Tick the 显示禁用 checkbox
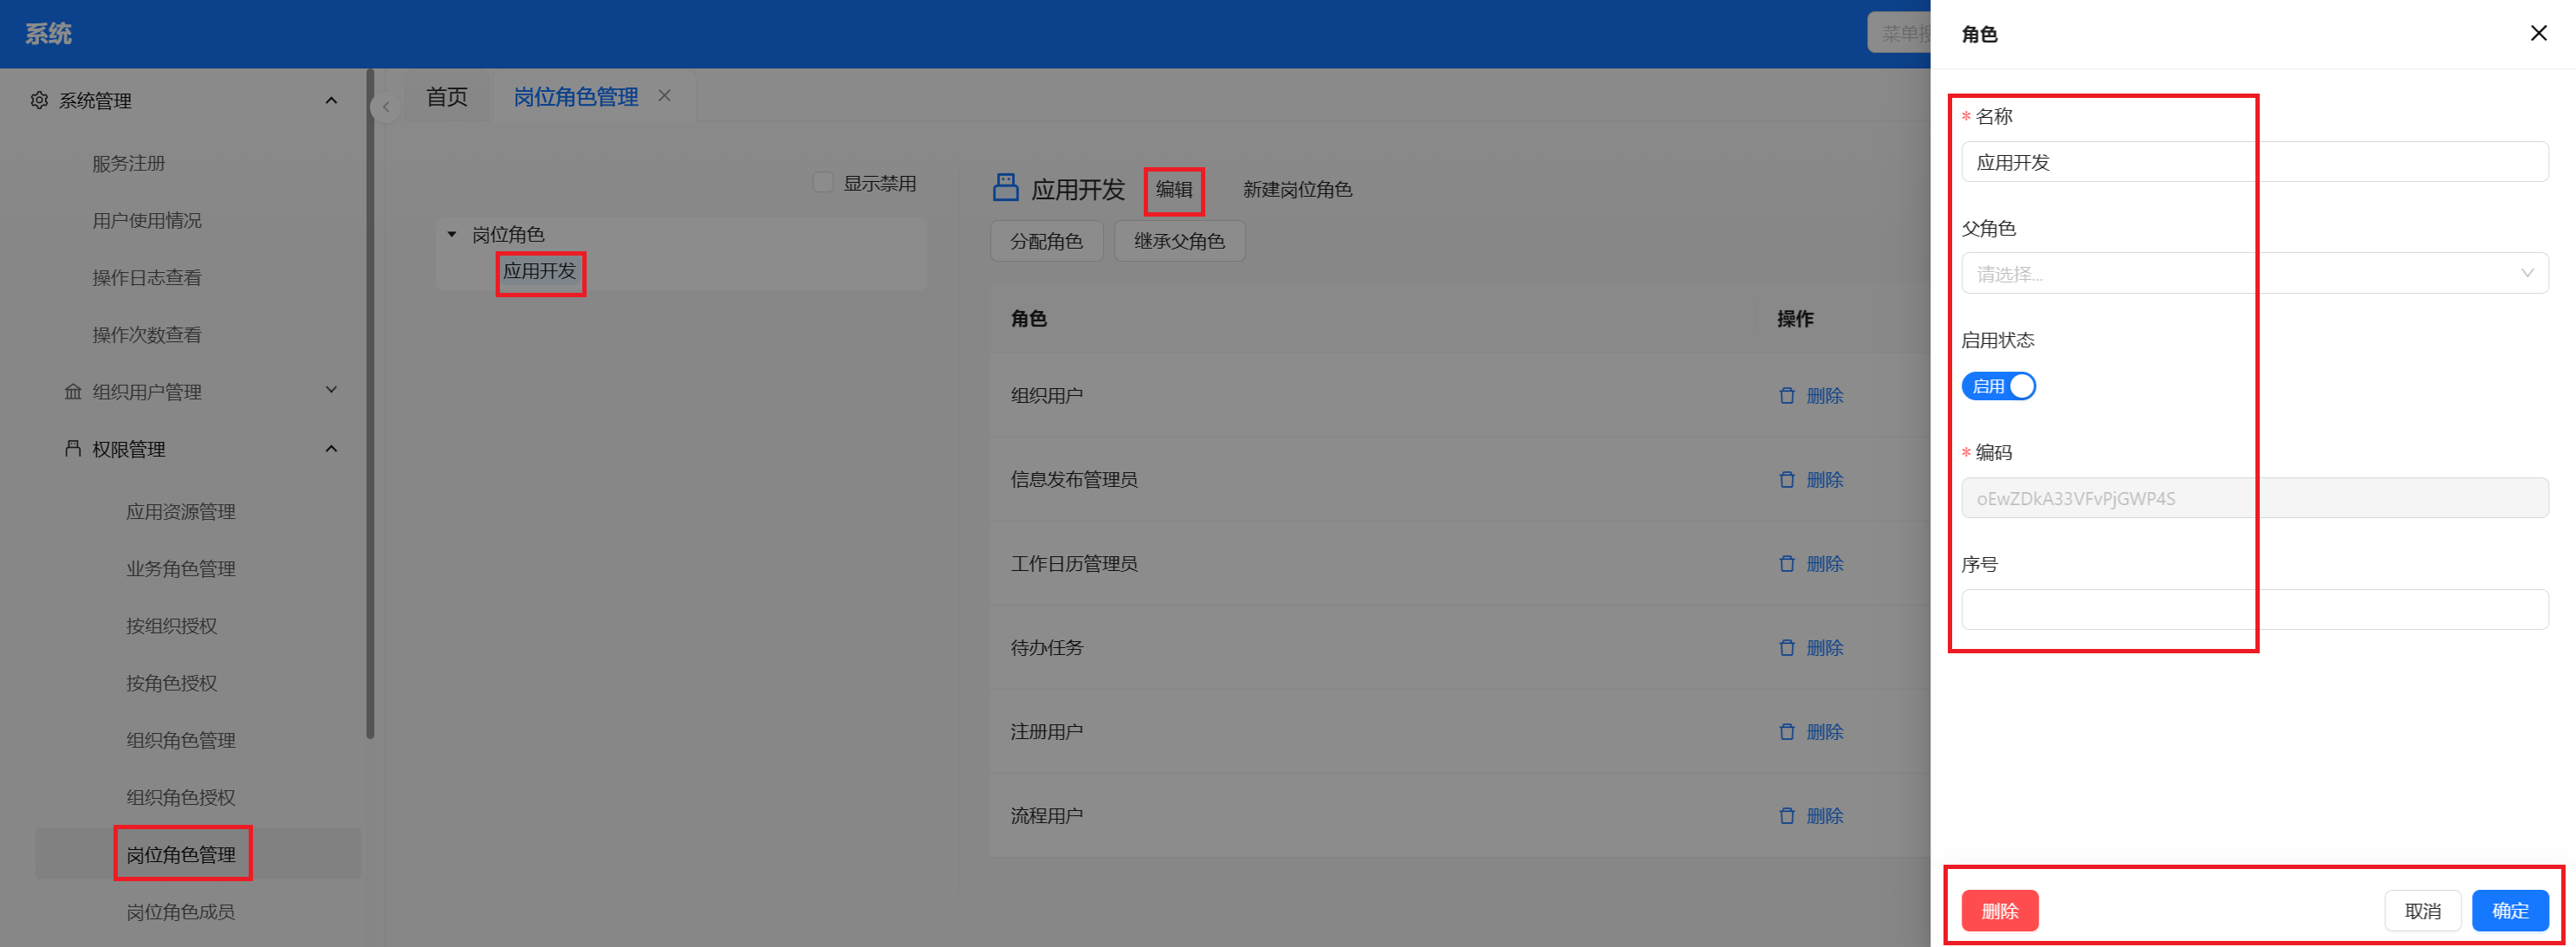Viewport: 2576px width, 947px height. (x=823, y=182)
